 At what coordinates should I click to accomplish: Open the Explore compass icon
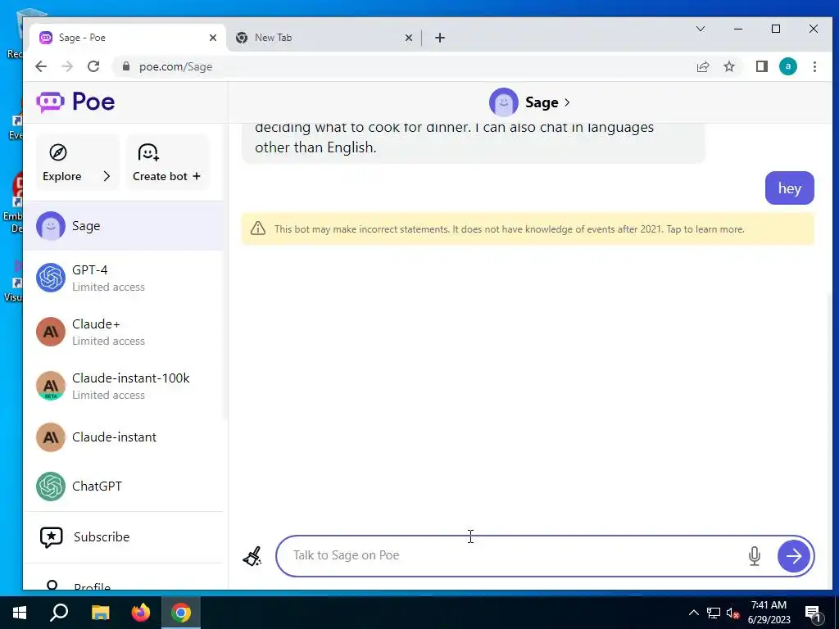point(58,152)
